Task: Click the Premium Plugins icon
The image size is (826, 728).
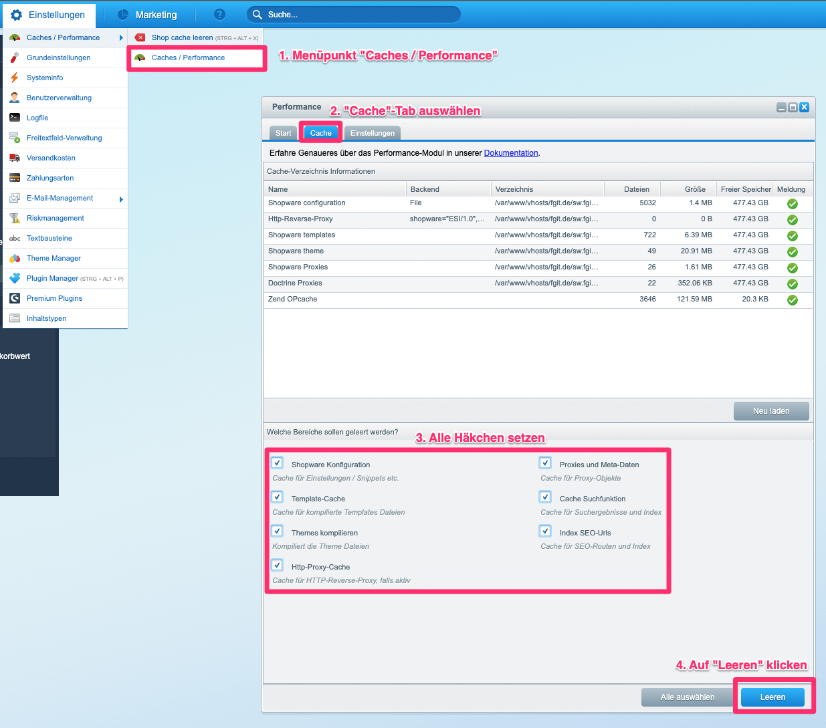Action: 15,299
